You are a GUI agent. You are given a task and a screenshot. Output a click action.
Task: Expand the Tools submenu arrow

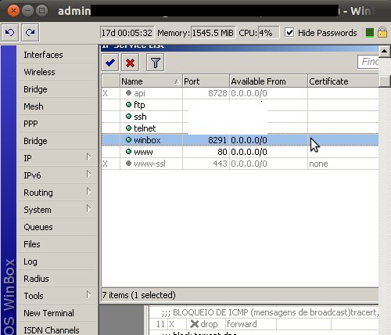tap(88, 295)
